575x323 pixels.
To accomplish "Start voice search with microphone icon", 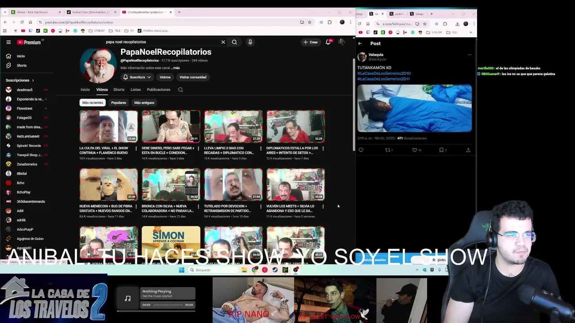I will (250, 42).
